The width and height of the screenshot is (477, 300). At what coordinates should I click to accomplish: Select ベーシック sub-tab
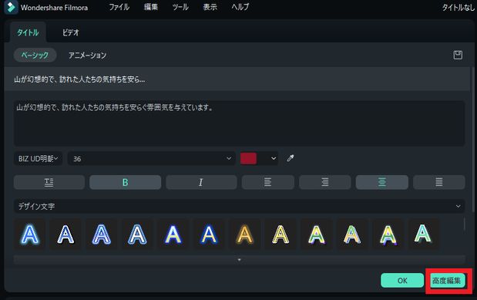coord(35,55)
